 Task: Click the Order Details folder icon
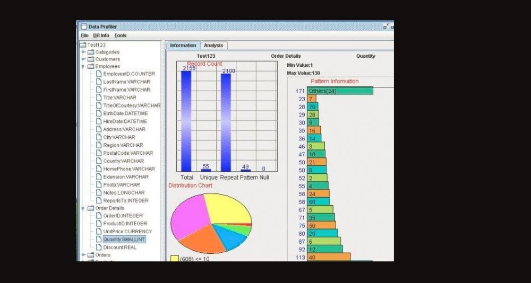(x=91, y=209)
